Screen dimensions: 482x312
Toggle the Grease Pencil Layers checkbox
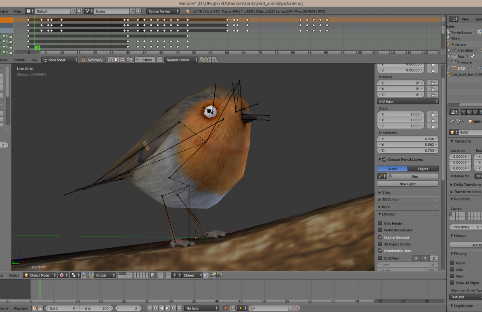(384, 160)
